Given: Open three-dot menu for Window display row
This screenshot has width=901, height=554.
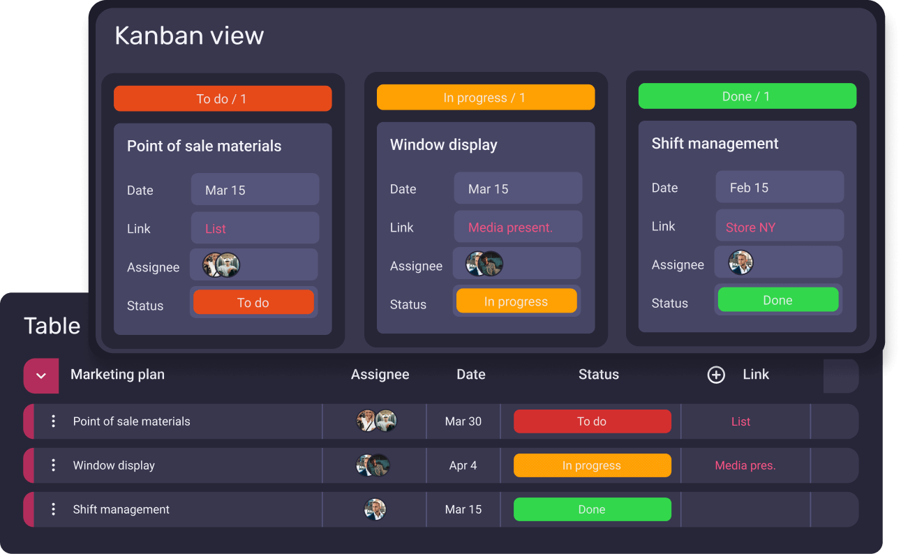Looking at the screenshot, I should [x=53, y=465].
